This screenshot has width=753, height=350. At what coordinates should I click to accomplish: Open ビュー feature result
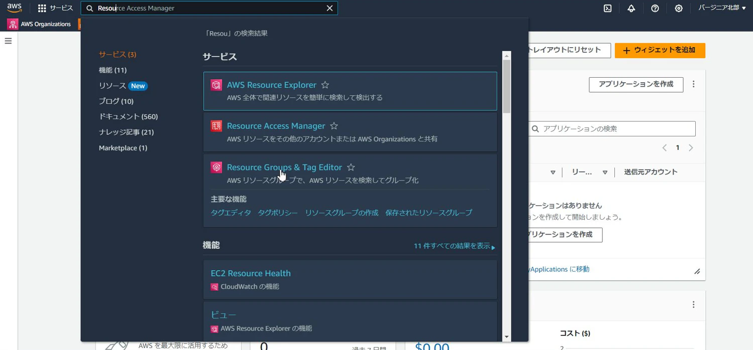pyautogui.click(x=223, y=315)
